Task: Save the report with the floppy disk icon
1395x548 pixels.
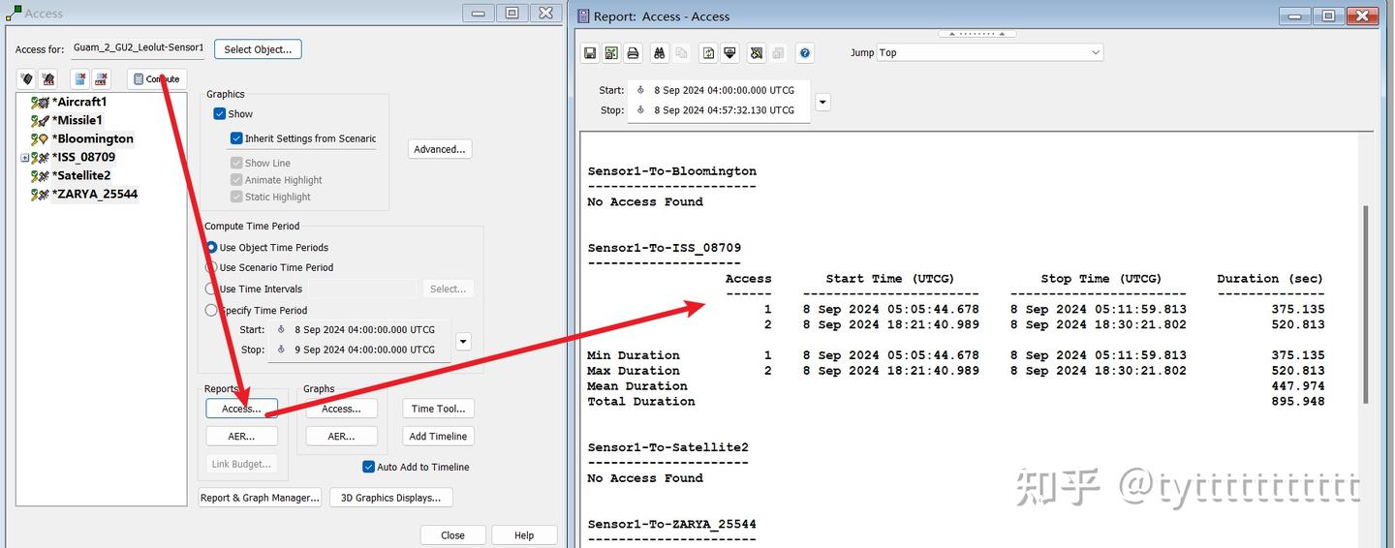Action: [x=590, y=53]
